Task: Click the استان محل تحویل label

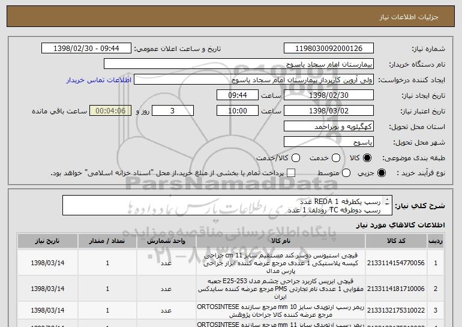Action: (x=417, y=127)
